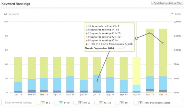Click the May '14 stacked bar
Image resolution: width=184 pixels, height=107 pixels.
(x=70, y=75)
